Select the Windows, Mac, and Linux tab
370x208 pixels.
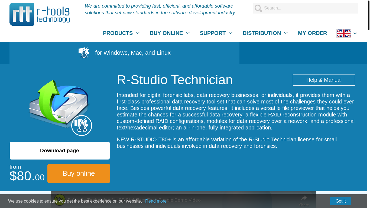click(124, 53)
